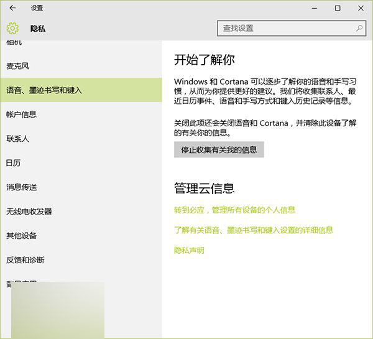Open link 转到必应，管理所有设备的个人信息
The height and width of the screenshot is (339, 373).
coord(234,210)
